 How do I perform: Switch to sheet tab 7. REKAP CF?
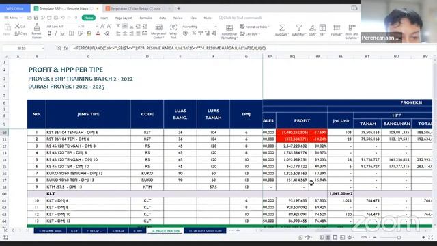point(95,231)
